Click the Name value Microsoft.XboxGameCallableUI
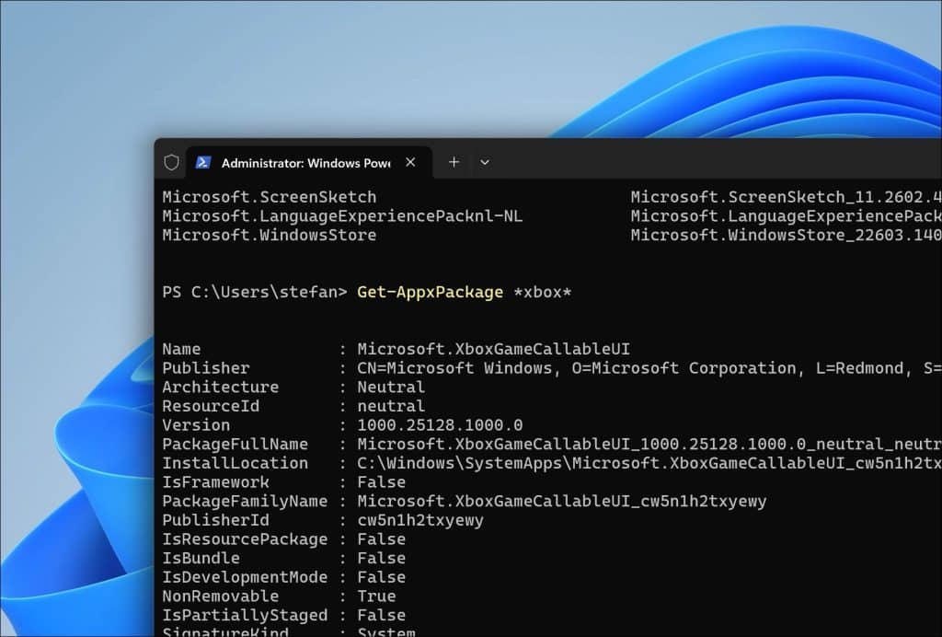 tap(494, 349)
